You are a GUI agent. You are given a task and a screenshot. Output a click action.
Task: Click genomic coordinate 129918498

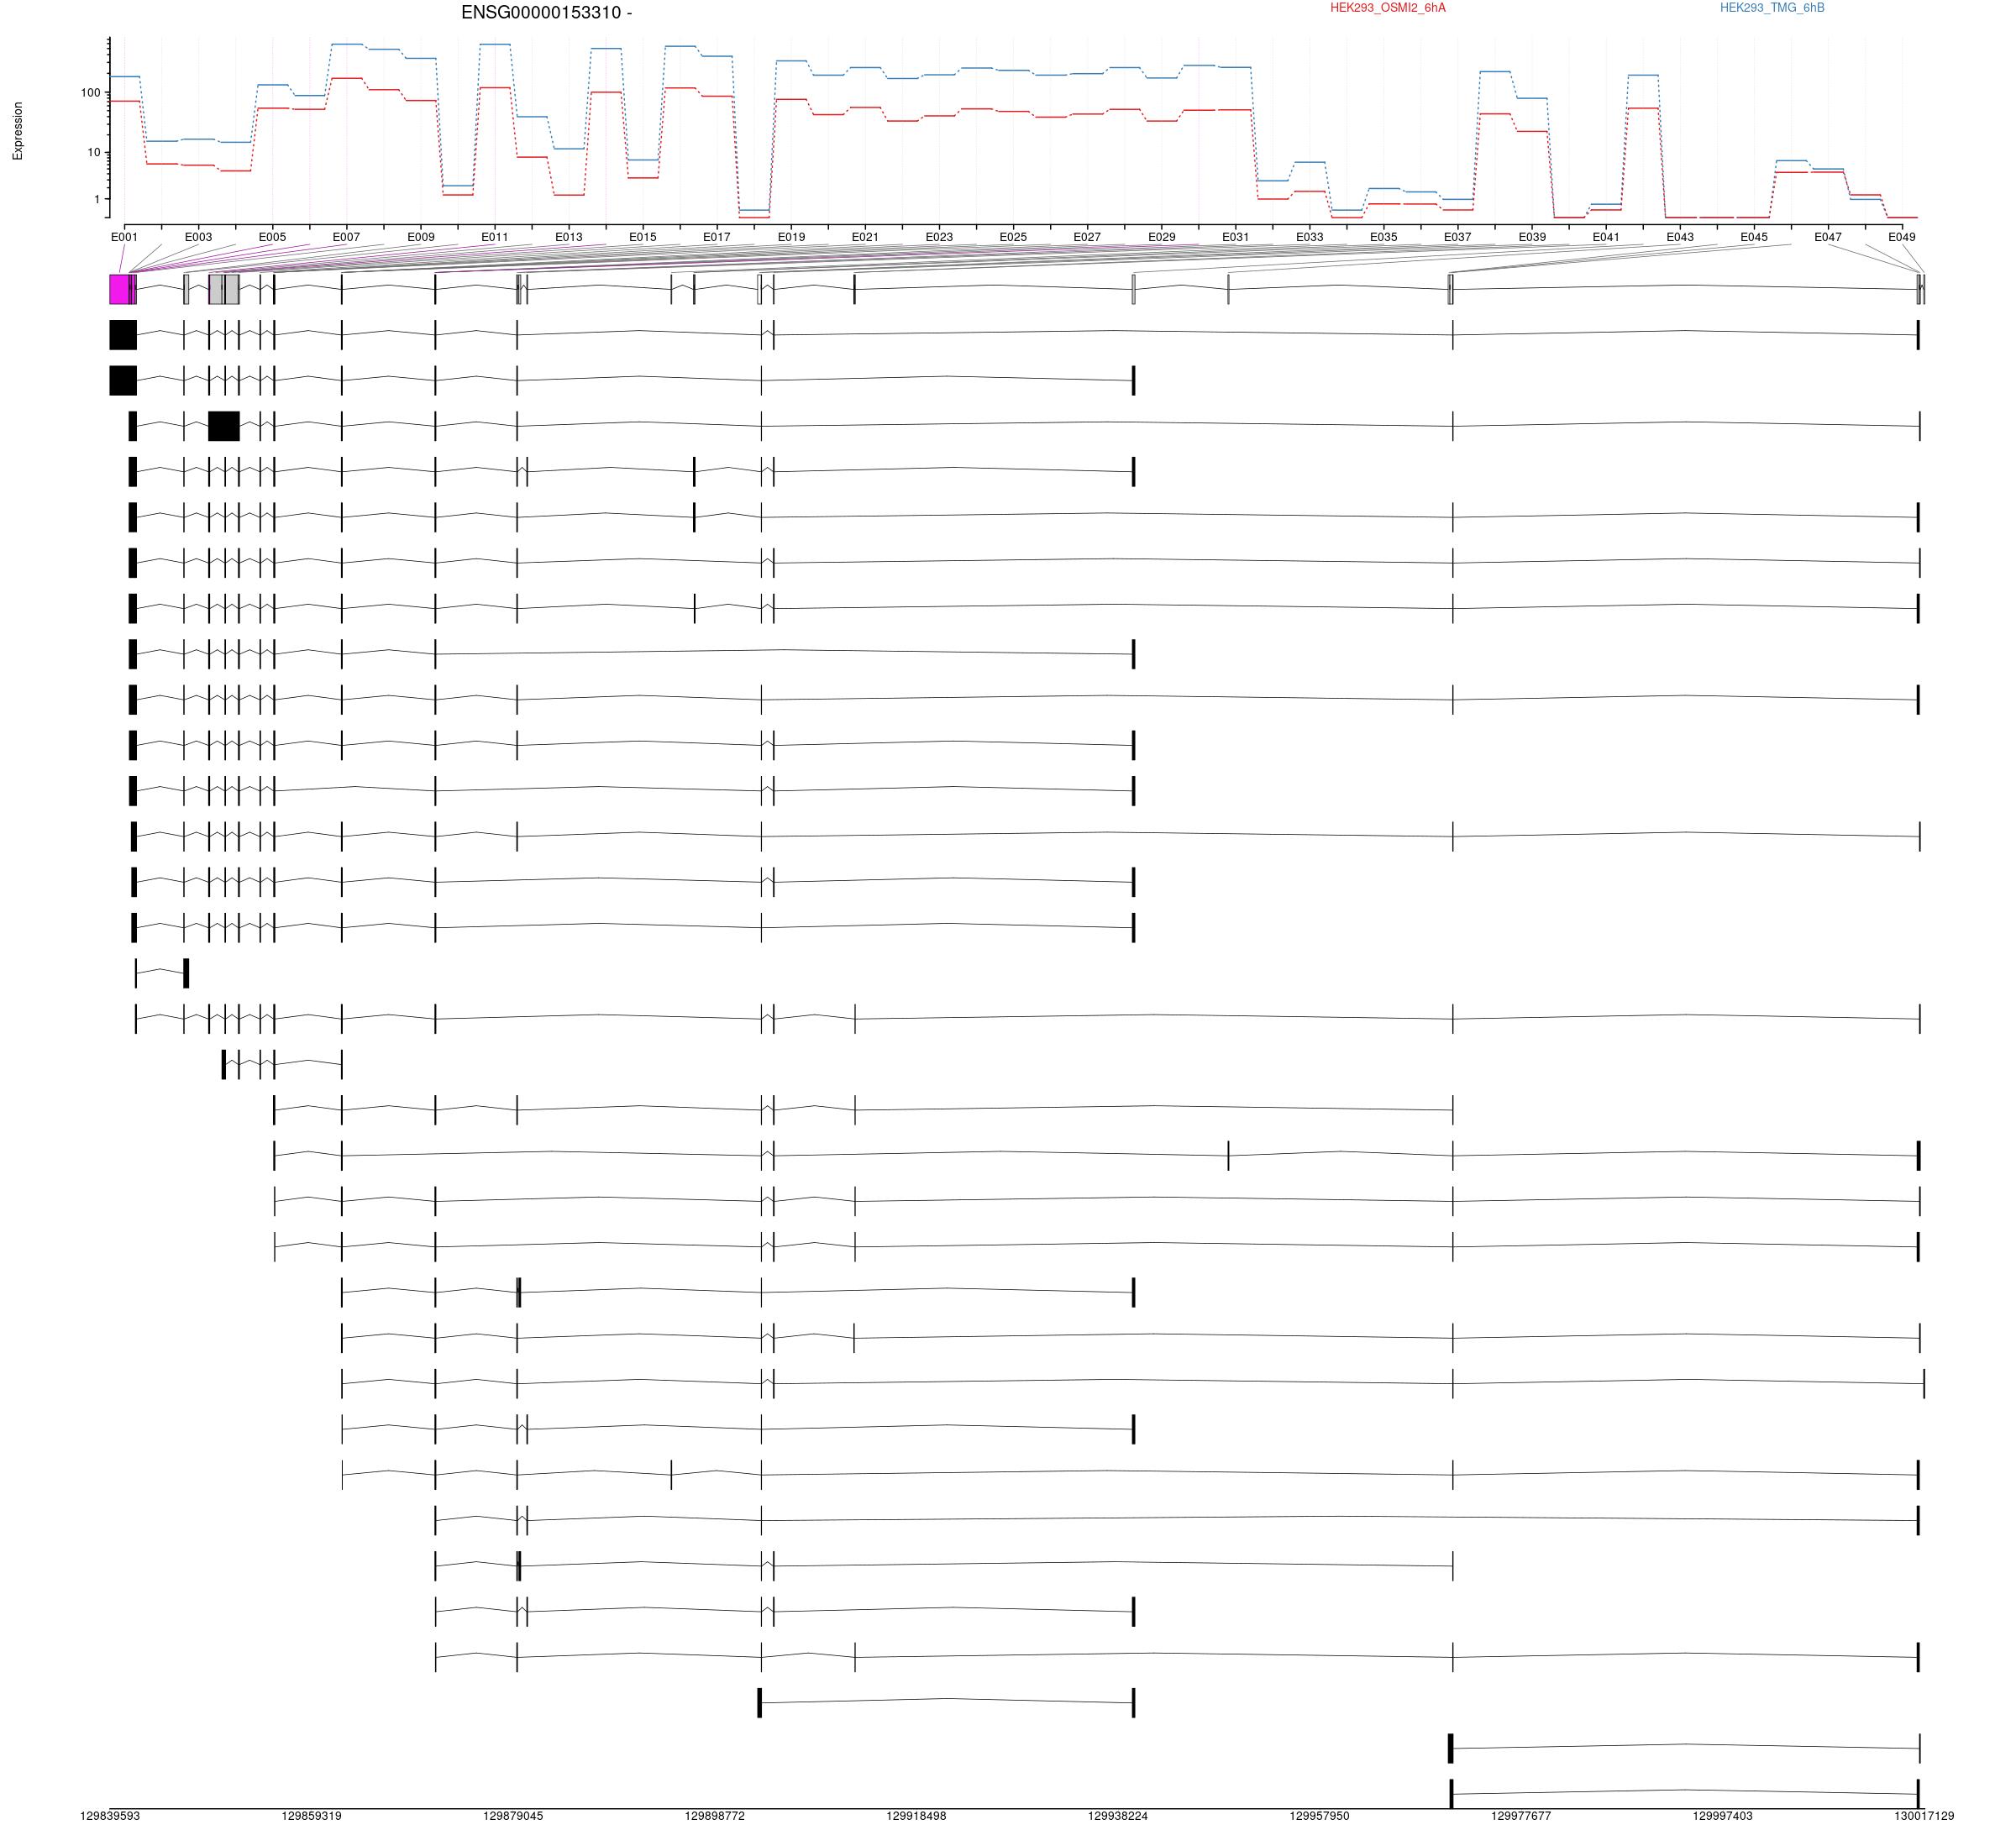[916, 1816]
